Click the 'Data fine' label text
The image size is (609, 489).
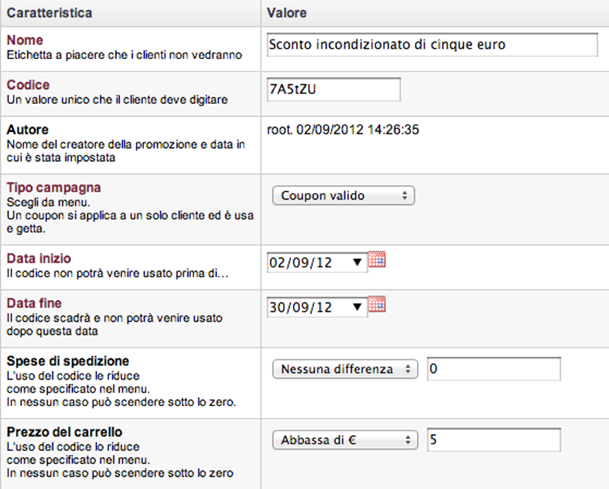click(x=35, y=303)
